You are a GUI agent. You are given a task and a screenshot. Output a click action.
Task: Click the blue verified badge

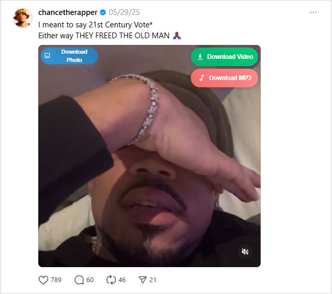103,12
